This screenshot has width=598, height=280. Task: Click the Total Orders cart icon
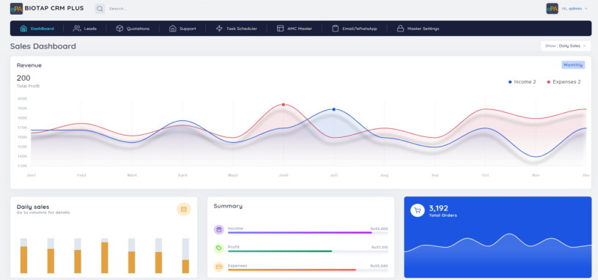tap(418, 210)
